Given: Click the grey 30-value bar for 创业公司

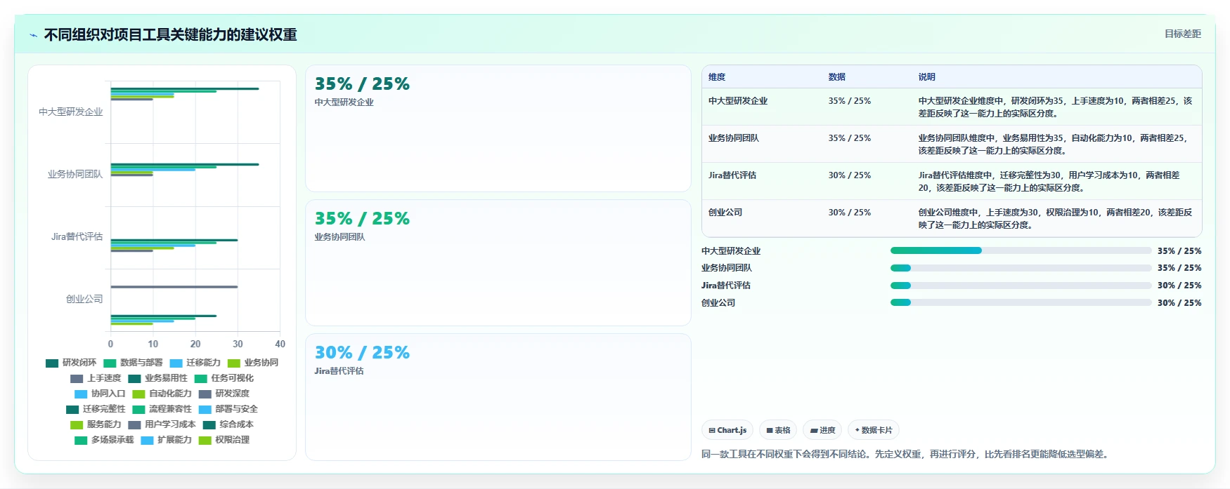Looking at the screenshot, I should pyautogui.click(x=174, y=286).
